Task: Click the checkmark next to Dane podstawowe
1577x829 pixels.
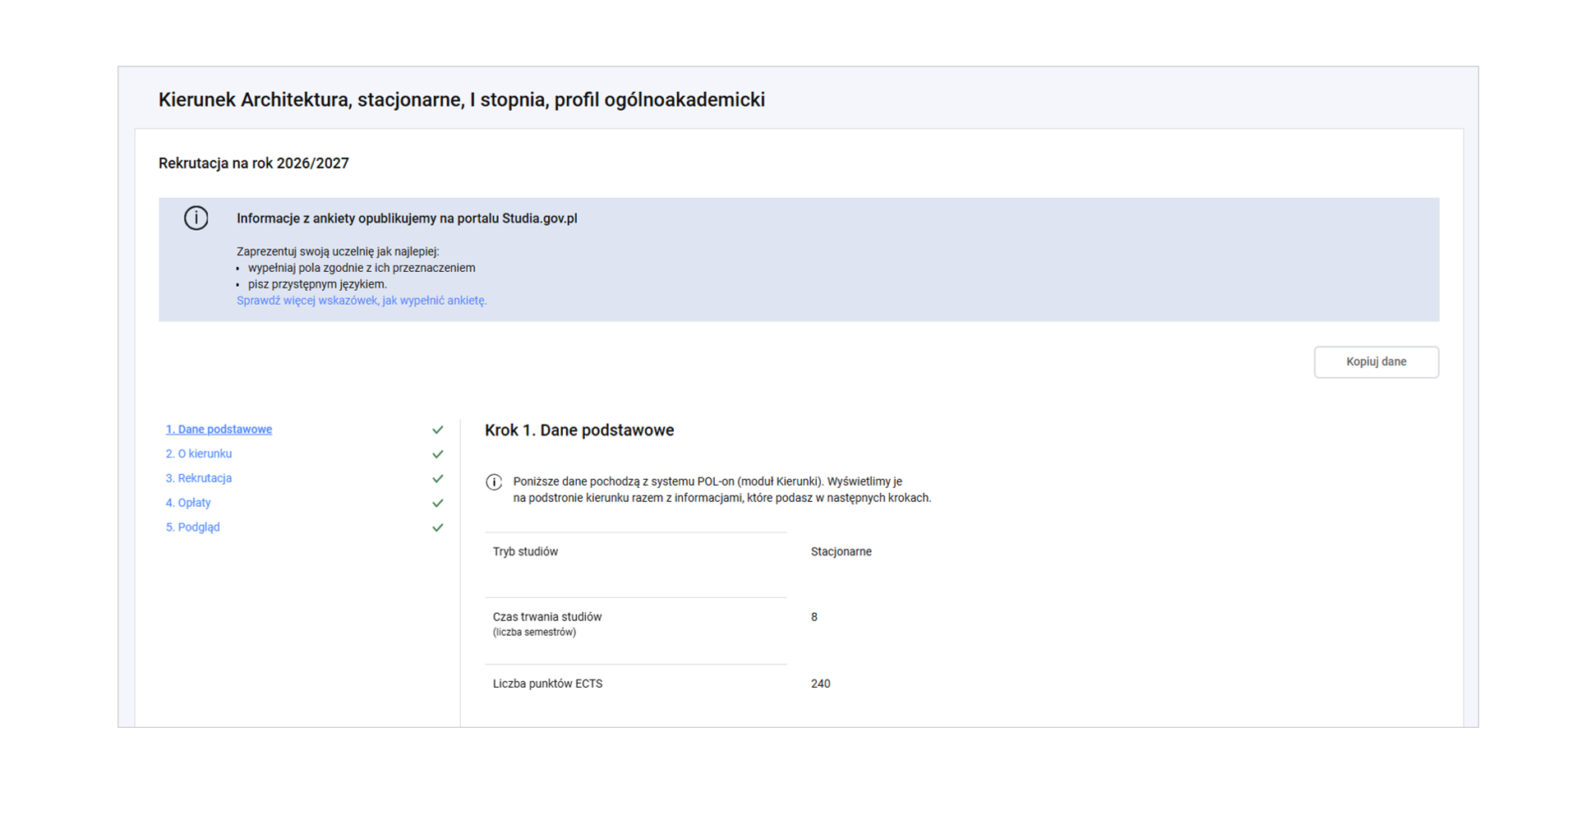Action: (x=437, y=430)
